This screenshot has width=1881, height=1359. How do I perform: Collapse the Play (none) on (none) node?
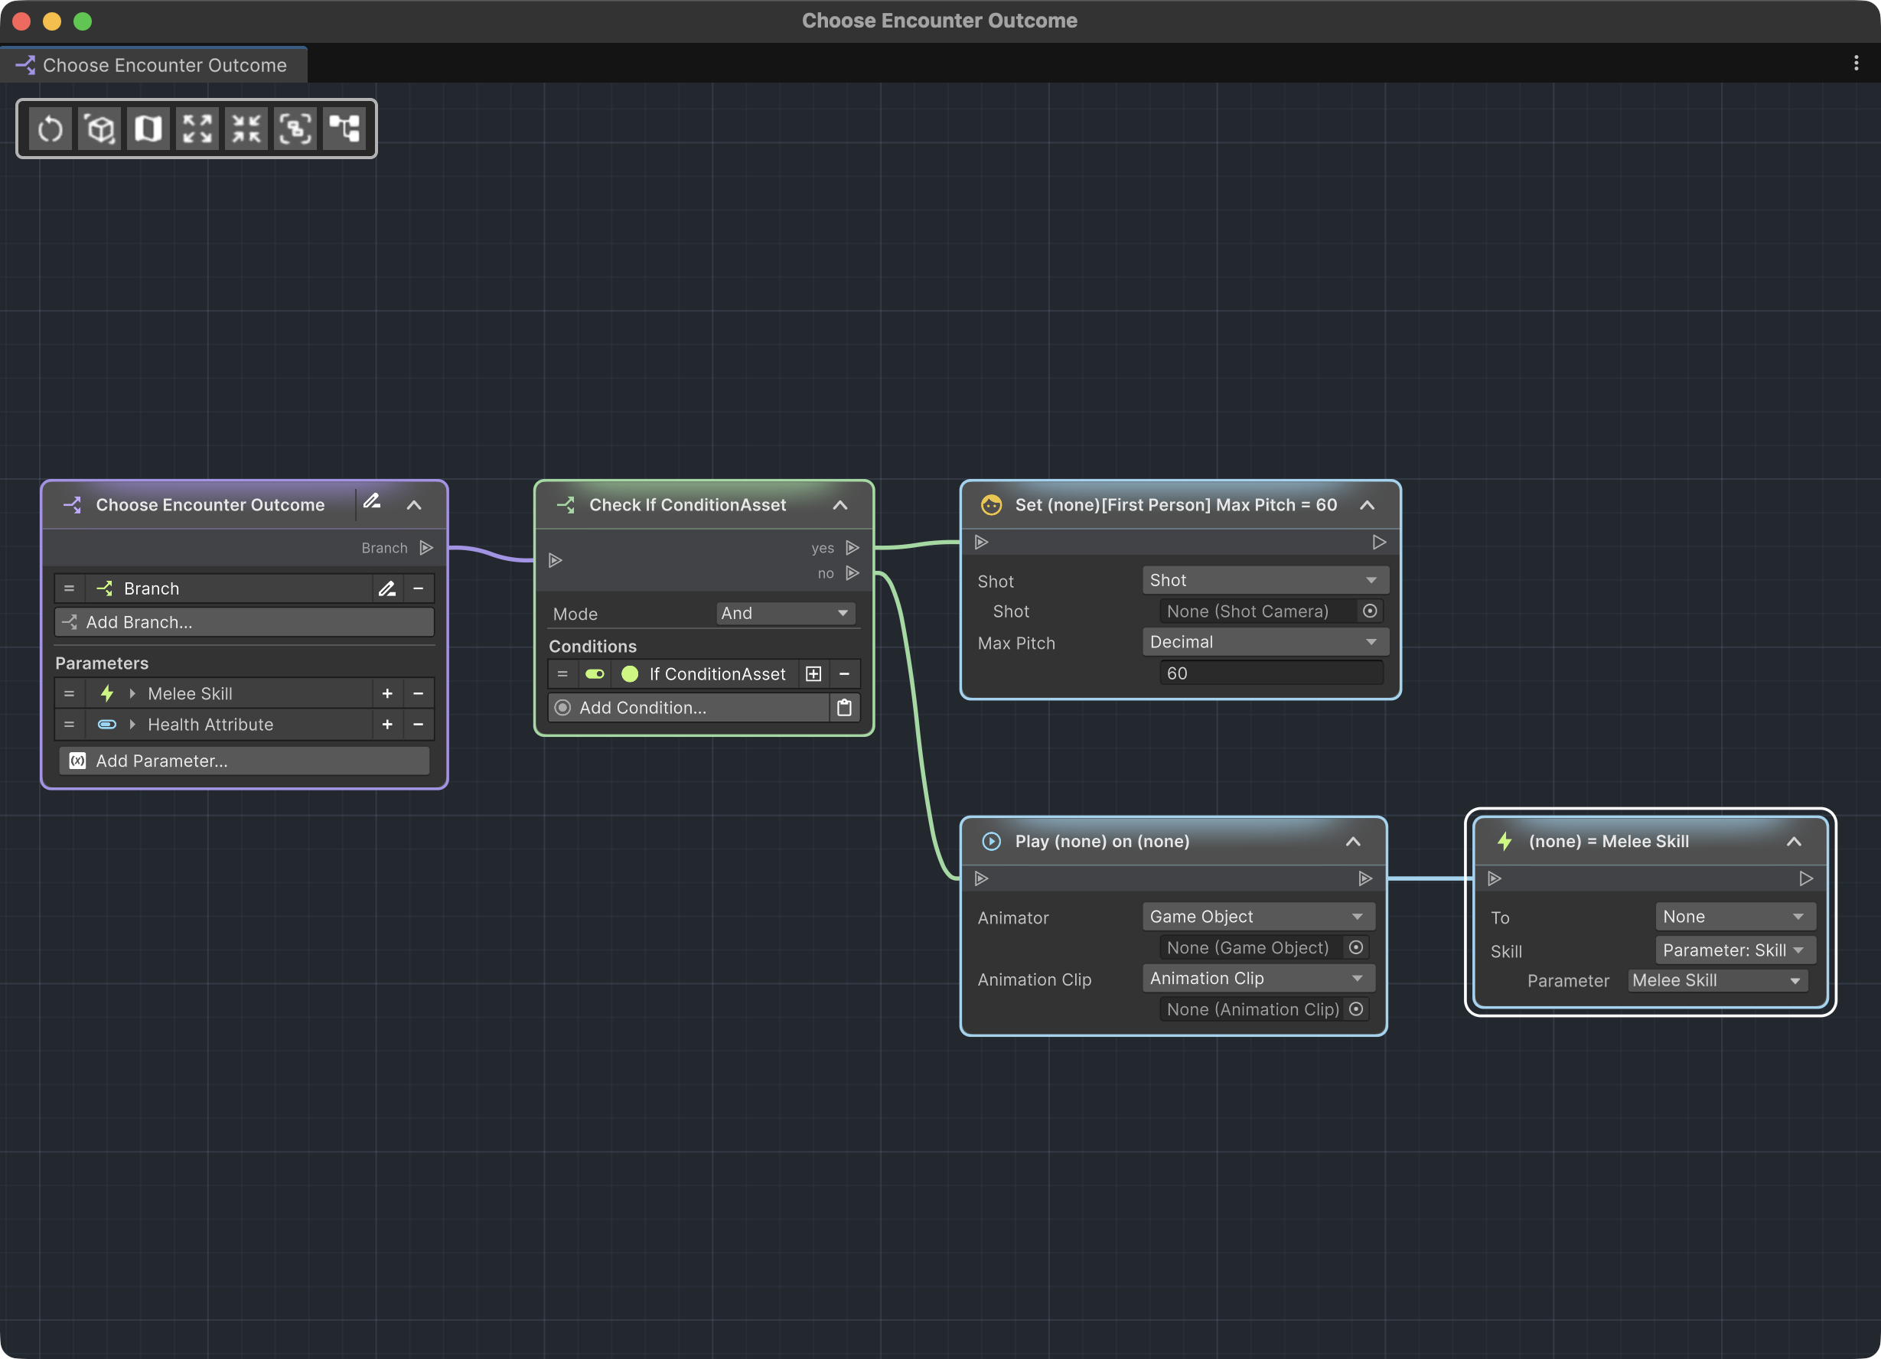1354,842
